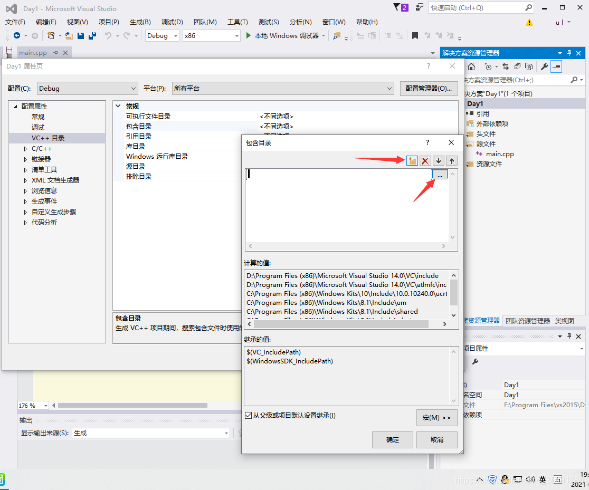
Task: Click the Open File folder icon in the toolbar
Action: (x=69, y=35)
